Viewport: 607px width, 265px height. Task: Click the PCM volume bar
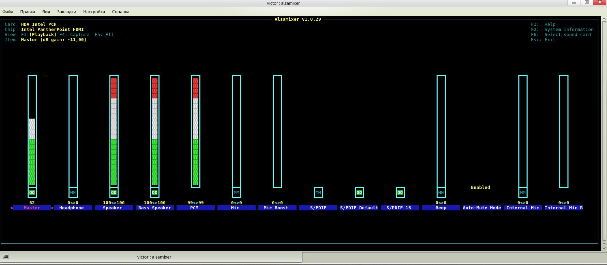point(196,131)
